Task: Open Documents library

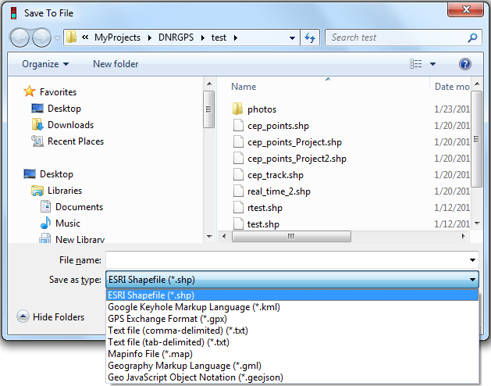Action: 72,207
